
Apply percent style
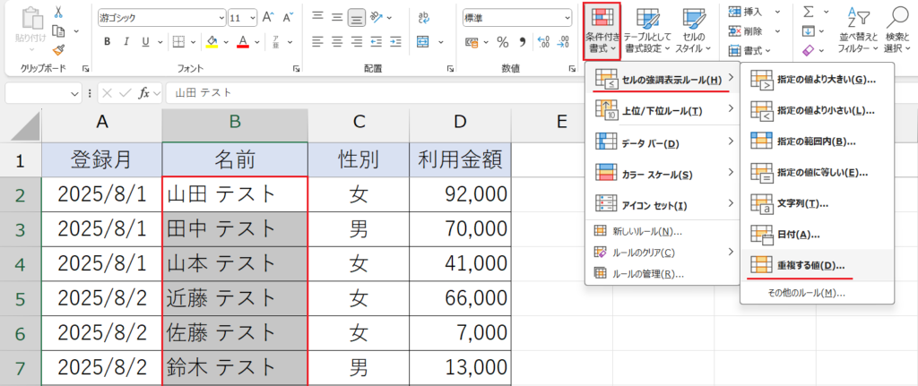pos(502,42)
